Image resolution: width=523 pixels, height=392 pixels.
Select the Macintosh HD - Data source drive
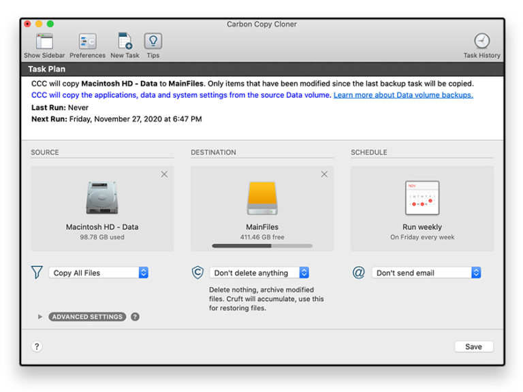pos(102,199)
